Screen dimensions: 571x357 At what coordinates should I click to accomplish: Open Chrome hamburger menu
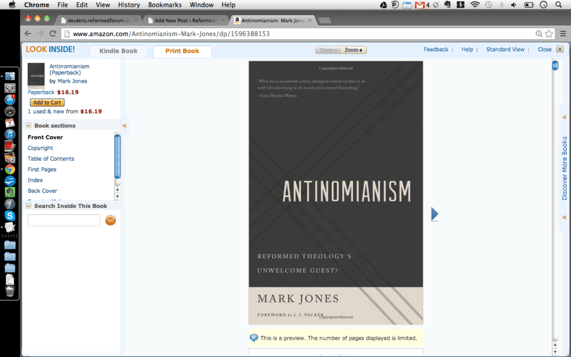[563, 34]
